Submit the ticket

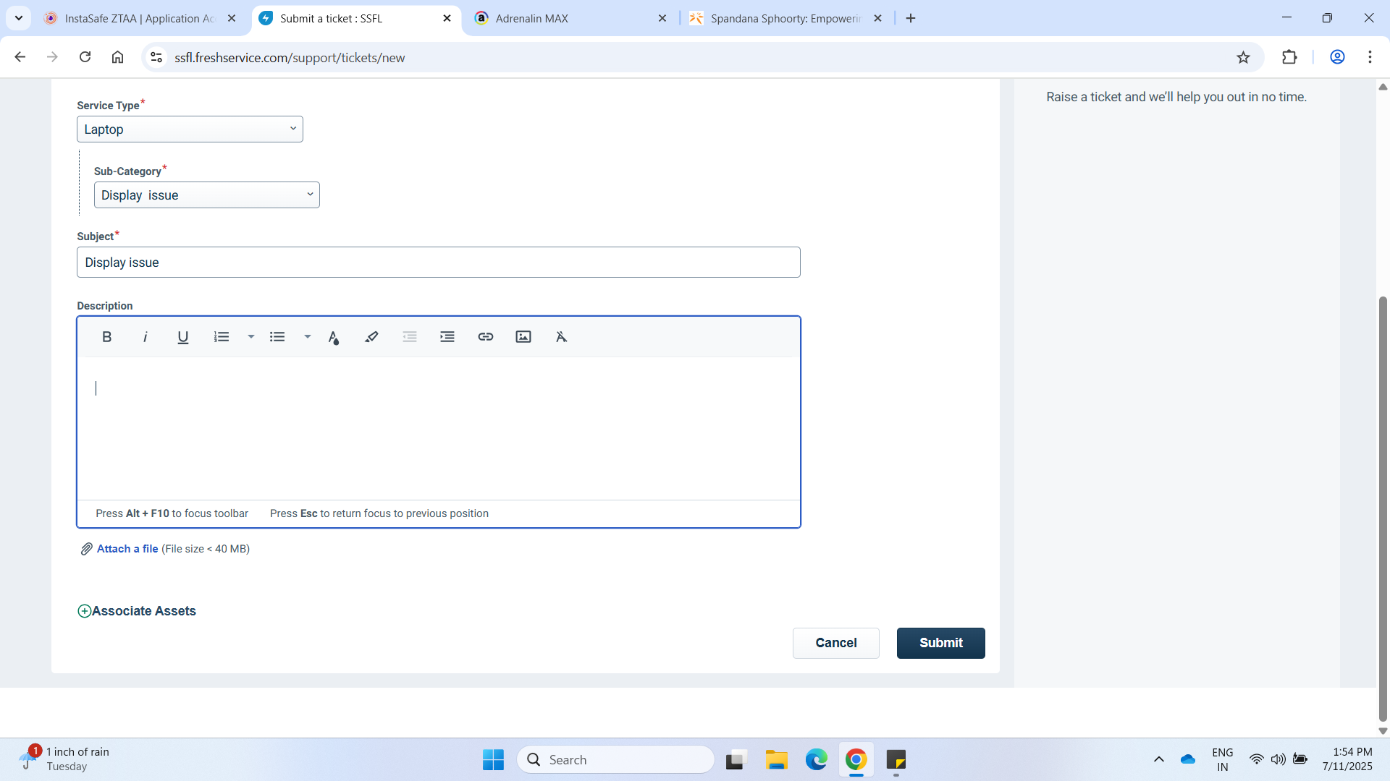click(940, 643)
